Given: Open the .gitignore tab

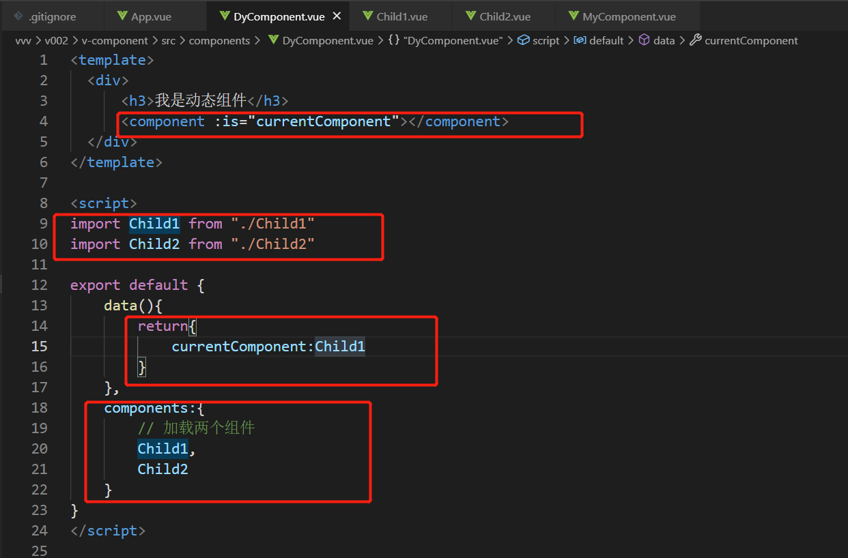Looking at the screenshot, I should 52,16.
